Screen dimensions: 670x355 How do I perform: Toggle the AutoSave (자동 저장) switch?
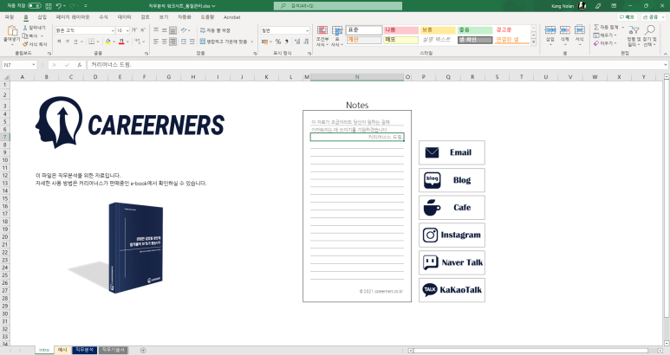point(35,6)
